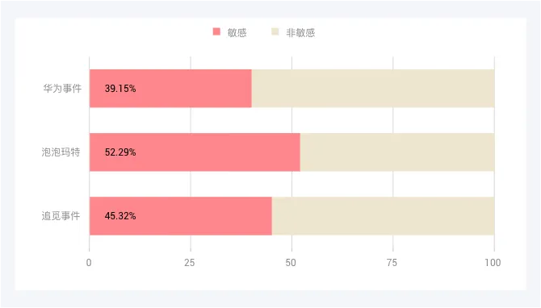Click the 25 tick on x-axis

coord(189,263)
